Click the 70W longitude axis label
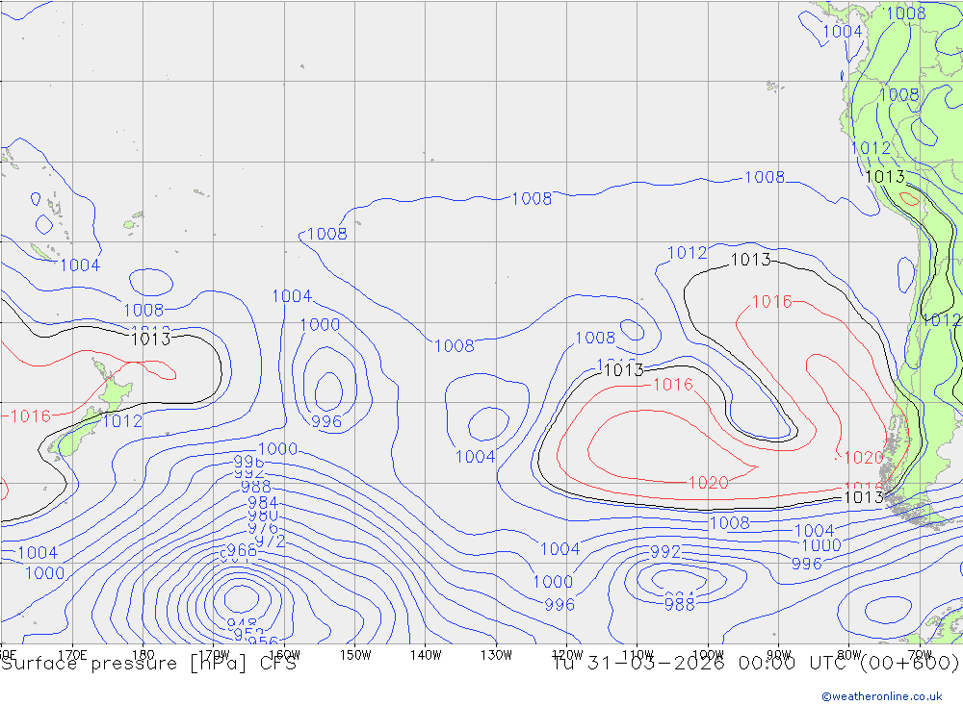The height and width of the screenshot is (705, 963). [920, 655]
